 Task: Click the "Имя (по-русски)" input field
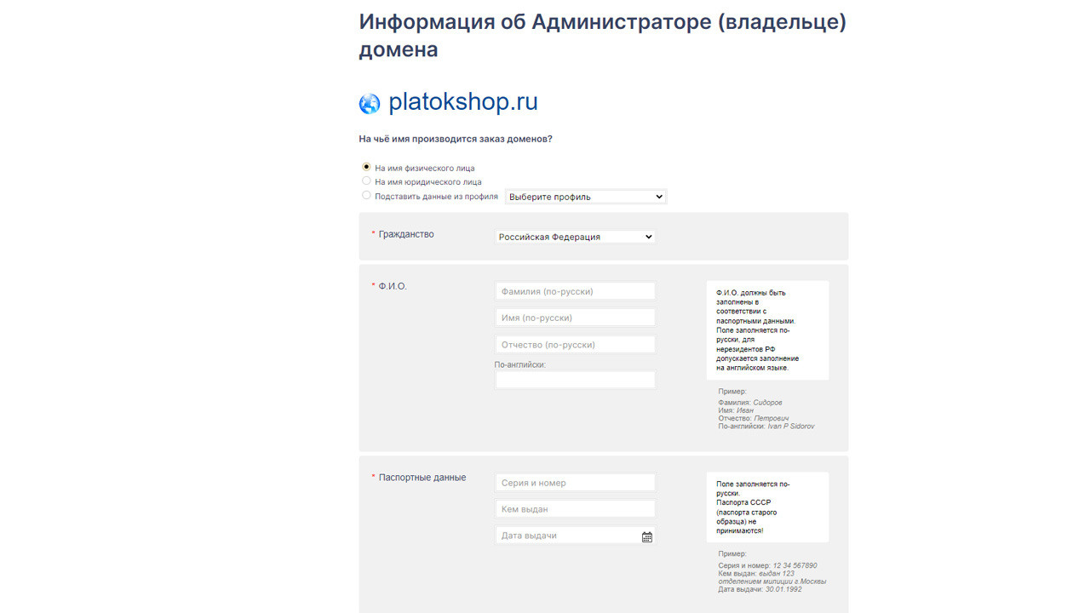[575, 317]
